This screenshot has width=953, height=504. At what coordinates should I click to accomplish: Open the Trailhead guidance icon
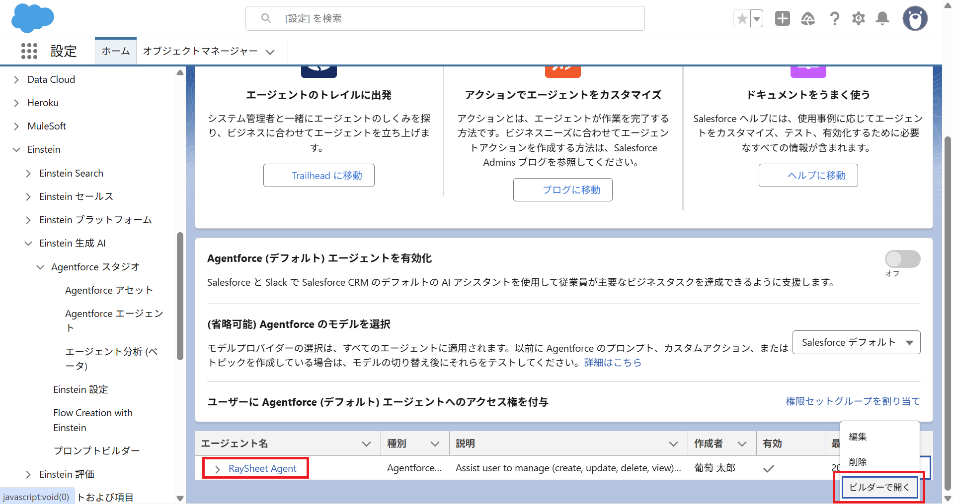point(808,19)
